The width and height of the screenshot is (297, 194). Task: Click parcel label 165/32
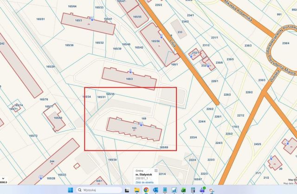(x=99, y=43)
